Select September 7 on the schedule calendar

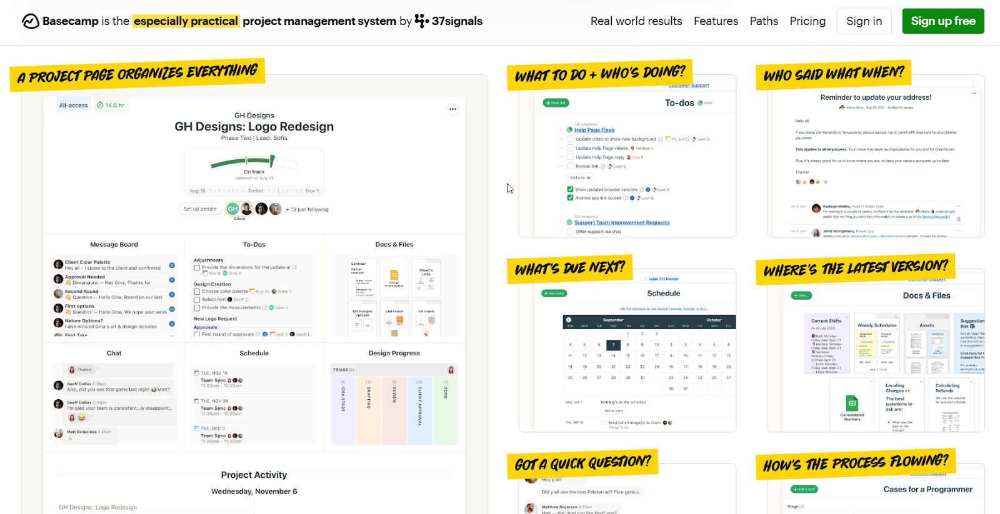613,345
